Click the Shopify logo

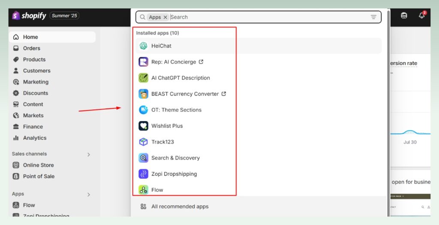[29, 16]
